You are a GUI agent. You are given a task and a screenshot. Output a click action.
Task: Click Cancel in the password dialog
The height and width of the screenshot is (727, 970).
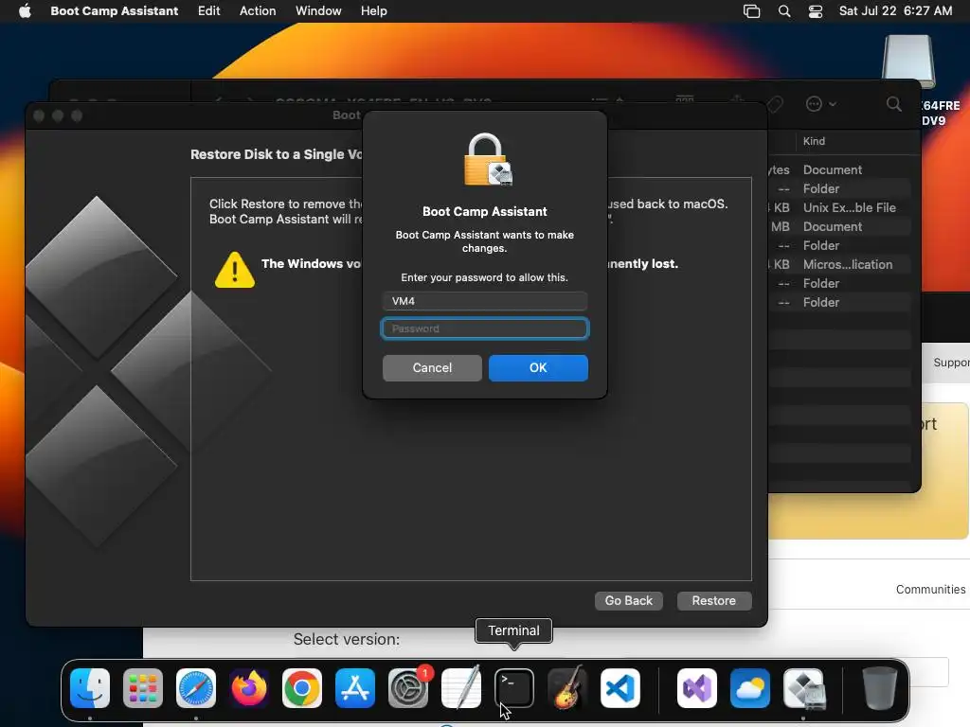(432, 368)
